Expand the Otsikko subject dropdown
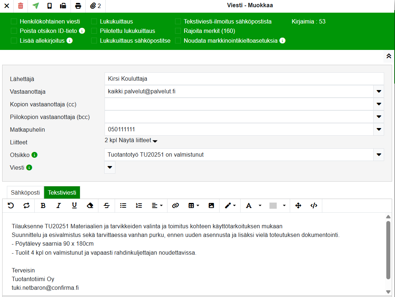Viewport: 395px width, 297px height. pyautogui.click(x=379, y=155)
